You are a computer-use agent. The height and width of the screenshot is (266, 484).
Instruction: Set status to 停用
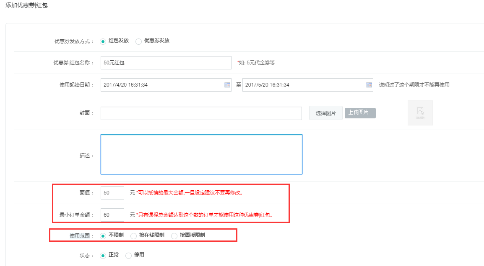click(129, 255)
